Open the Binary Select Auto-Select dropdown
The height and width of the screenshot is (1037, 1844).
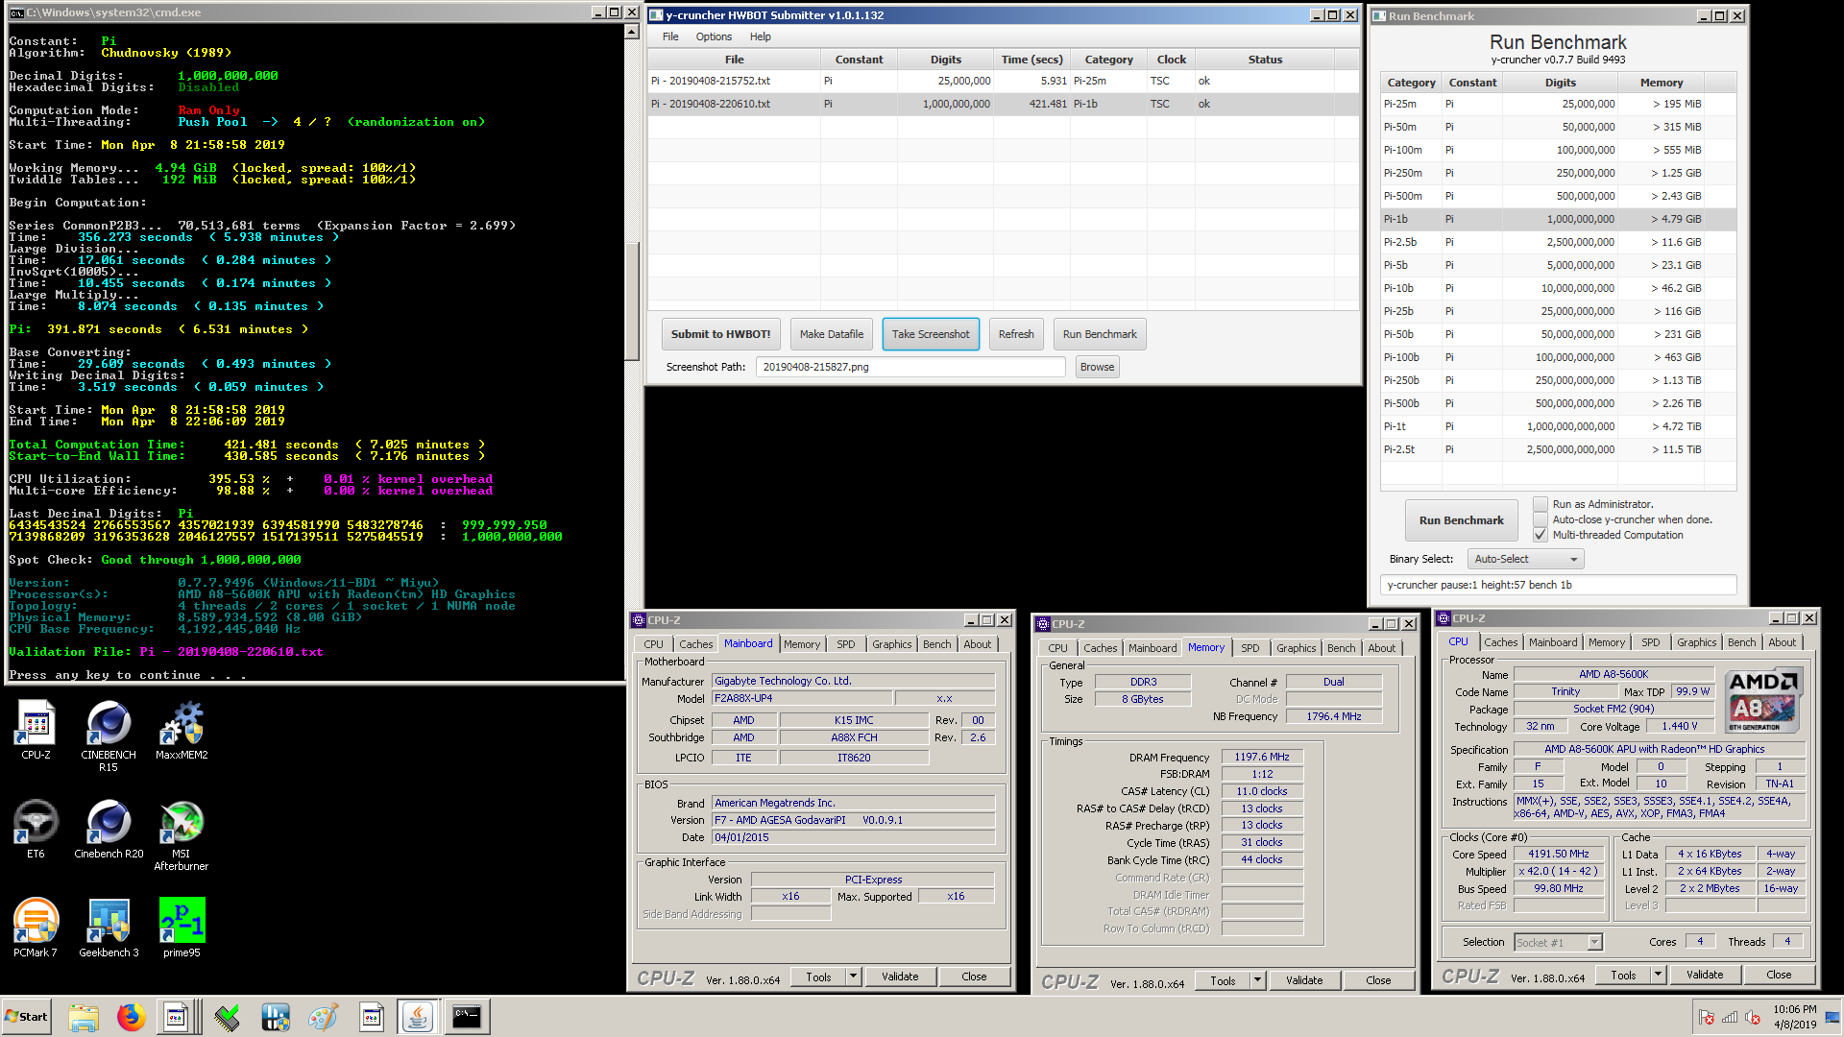(x=1526, y=559)
